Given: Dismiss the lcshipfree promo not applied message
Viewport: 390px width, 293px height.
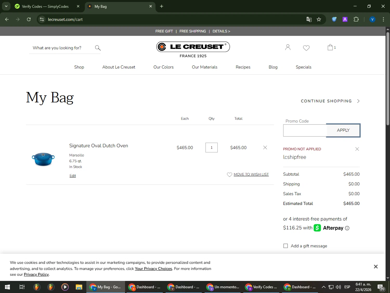Looking at the screenshot, I should click(357, 149).
